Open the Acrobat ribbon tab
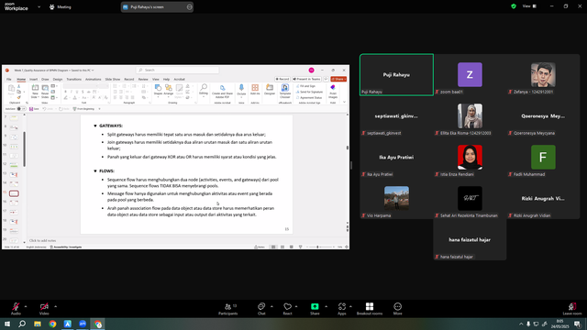 point(180,80)
